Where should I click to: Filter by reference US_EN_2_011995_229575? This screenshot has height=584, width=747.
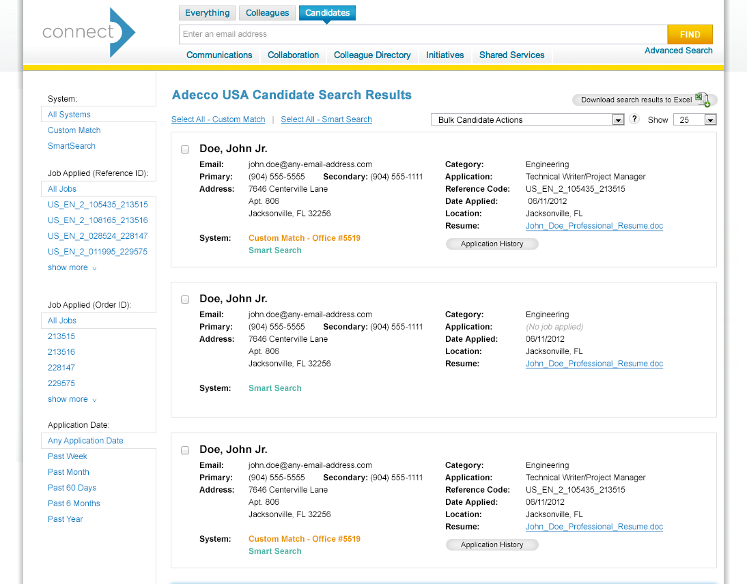pyautogui.click(x=98, y=252)
